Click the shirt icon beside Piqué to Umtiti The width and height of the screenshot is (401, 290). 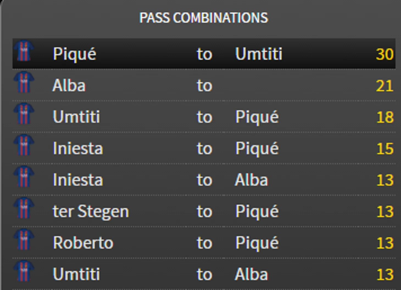click(x=24, y=51)
